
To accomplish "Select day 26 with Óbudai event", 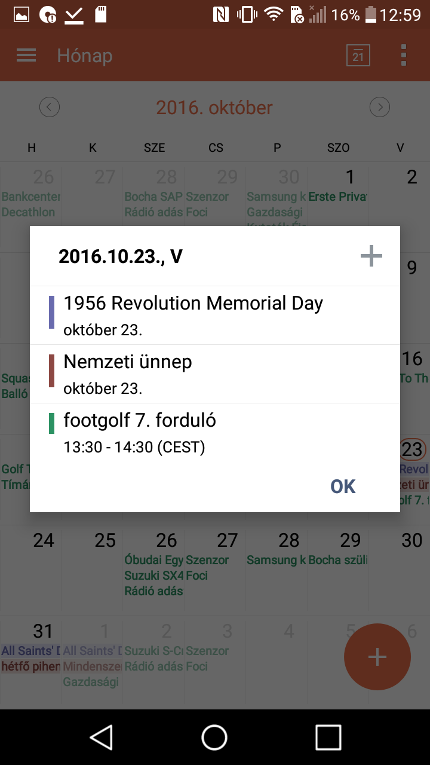I will tap(153, 571).
